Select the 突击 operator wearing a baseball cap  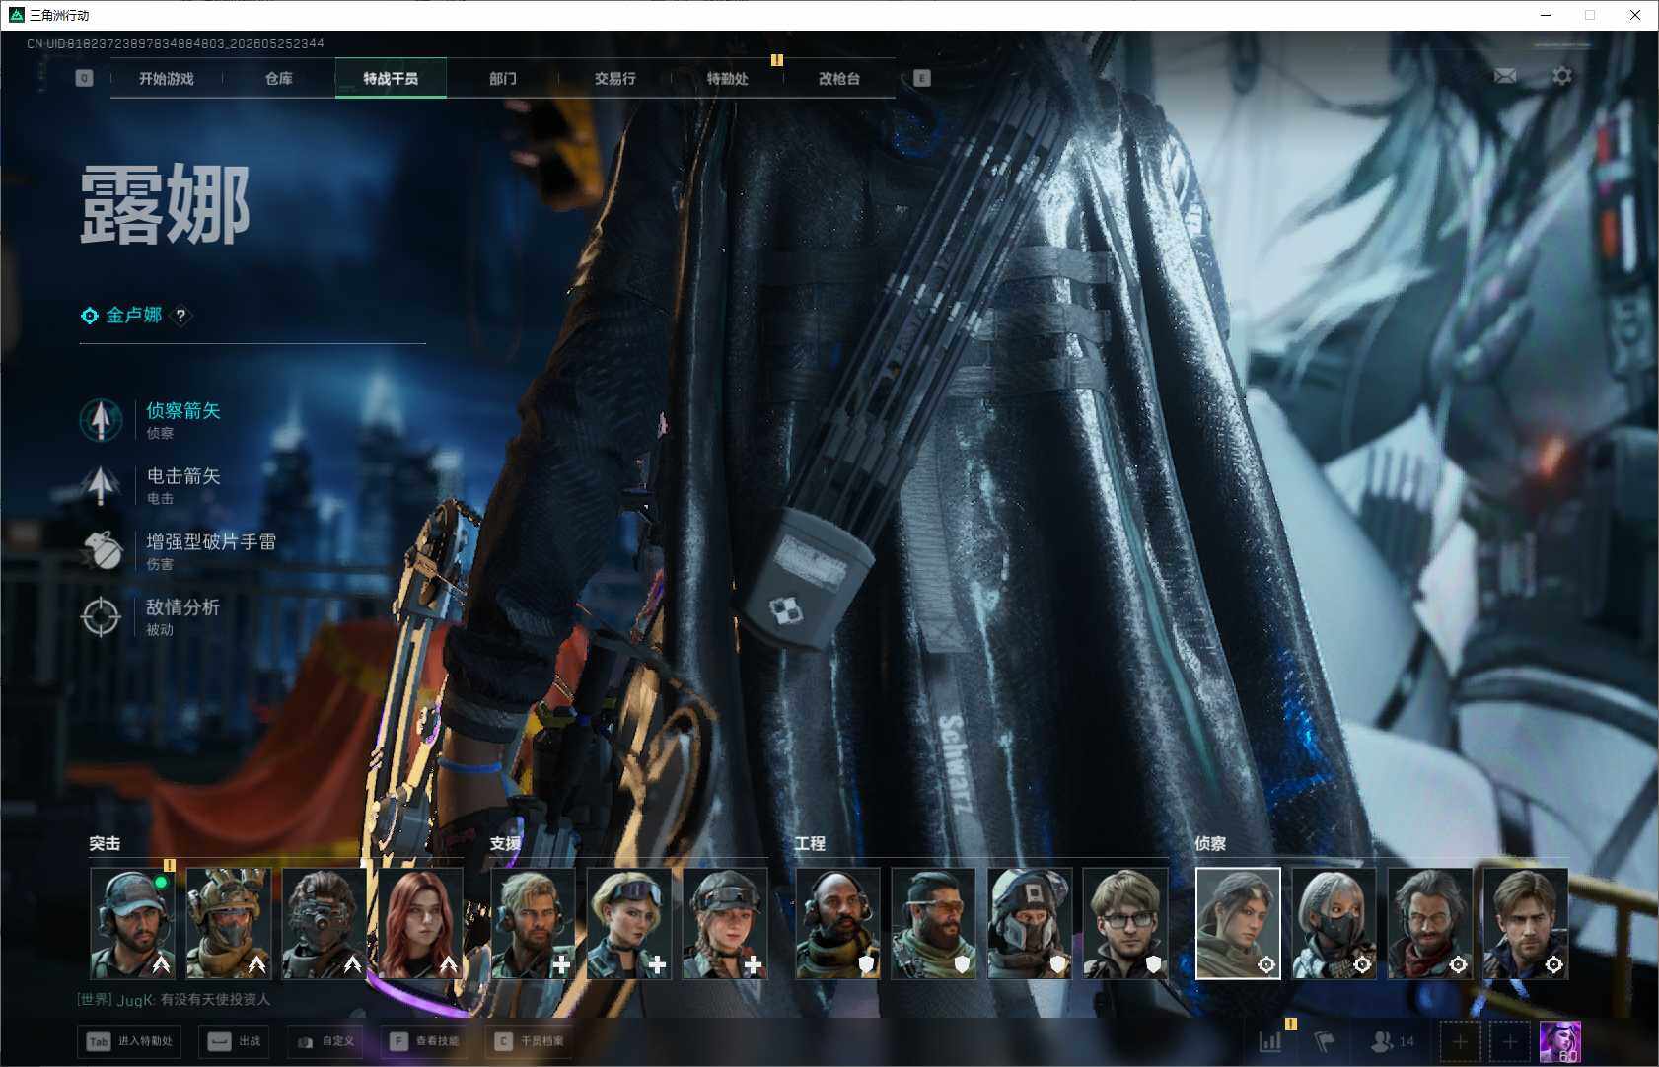tap(132, 923)
